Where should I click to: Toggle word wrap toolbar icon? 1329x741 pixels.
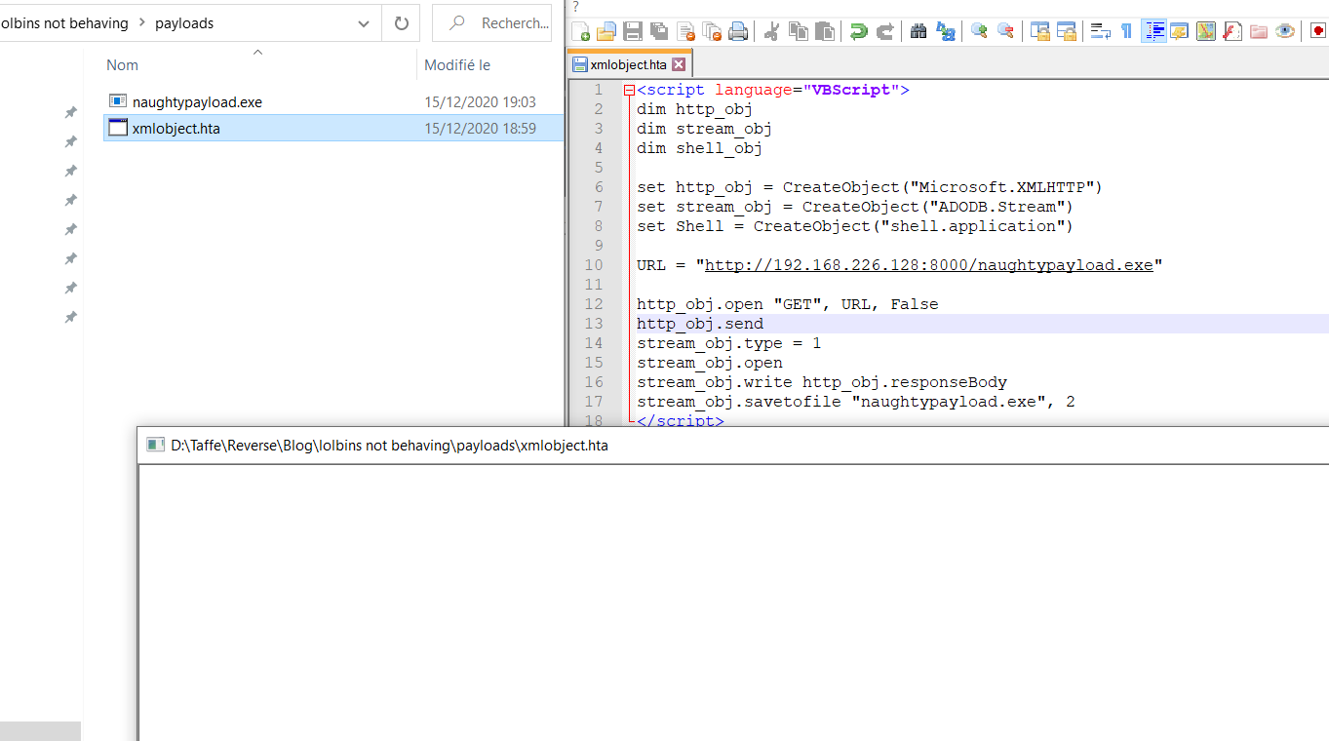[1100, 31]
